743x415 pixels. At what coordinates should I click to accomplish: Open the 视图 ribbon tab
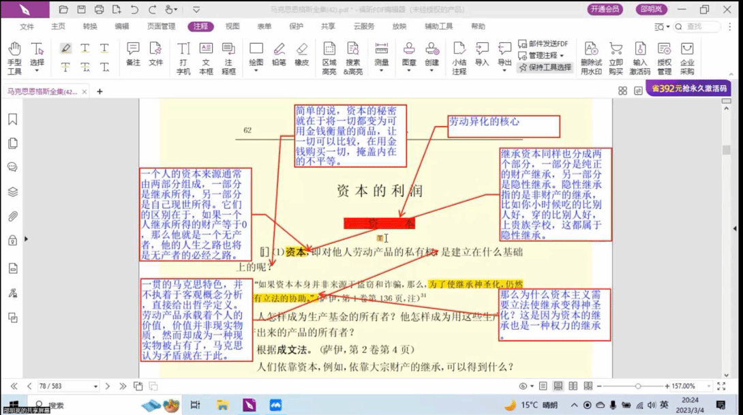click(x=232, y=27)
